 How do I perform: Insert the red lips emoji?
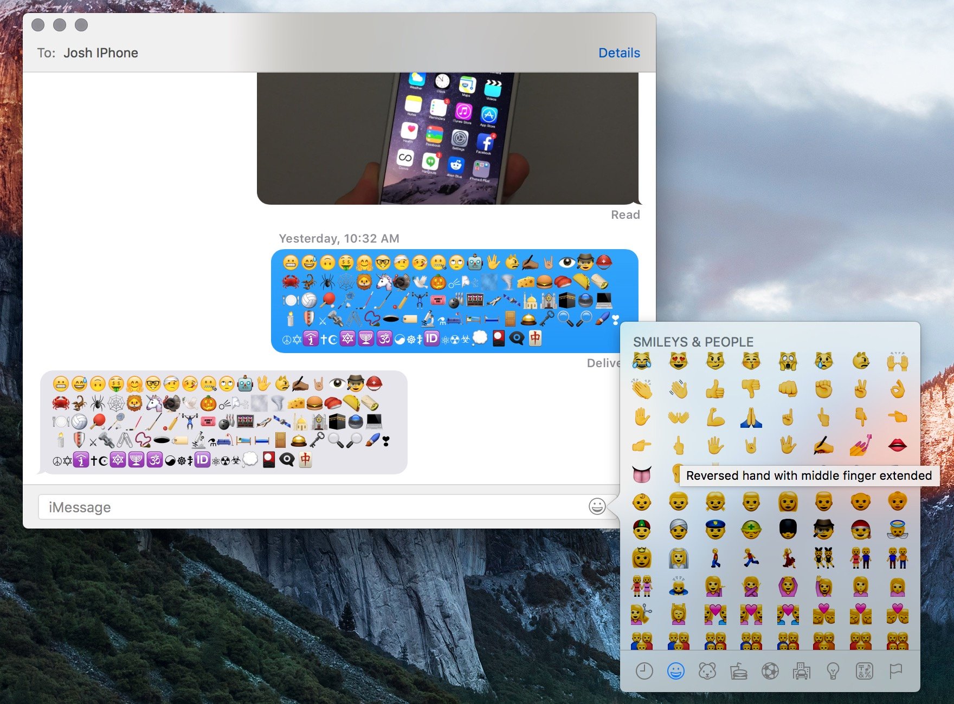(x=898, y=445)
